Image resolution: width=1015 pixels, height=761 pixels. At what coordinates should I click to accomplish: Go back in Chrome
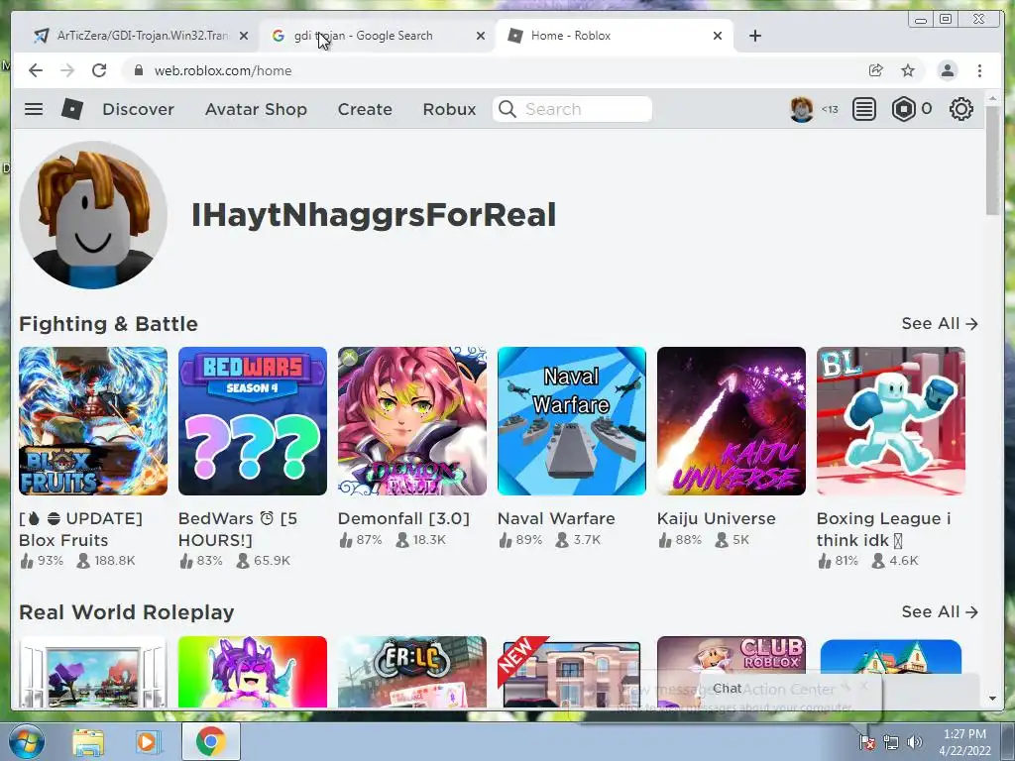click(x=36, y=70)
